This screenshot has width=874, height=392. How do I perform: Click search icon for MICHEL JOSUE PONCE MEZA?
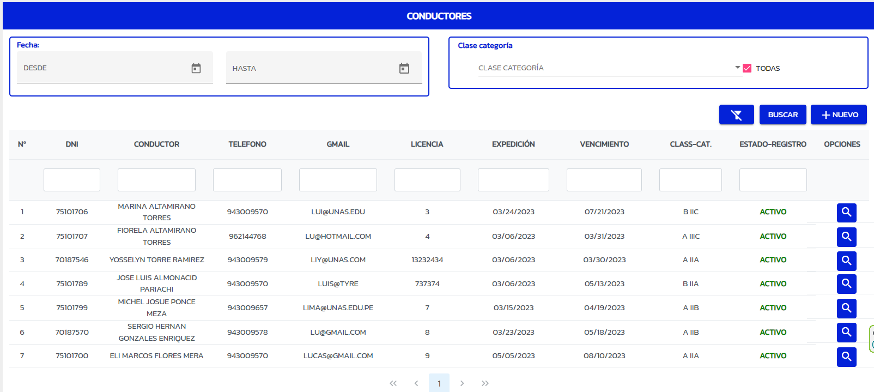[846, 308]
